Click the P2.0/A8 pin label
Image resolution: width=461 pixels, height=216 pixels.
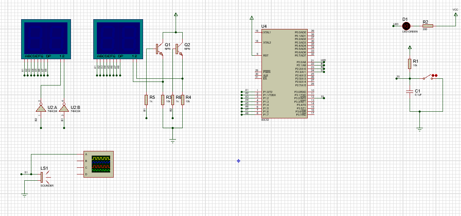tap(301, 62)
